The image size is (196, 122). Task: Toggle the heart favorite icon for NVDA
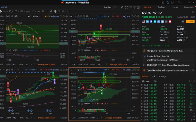[x=170, y=22]
